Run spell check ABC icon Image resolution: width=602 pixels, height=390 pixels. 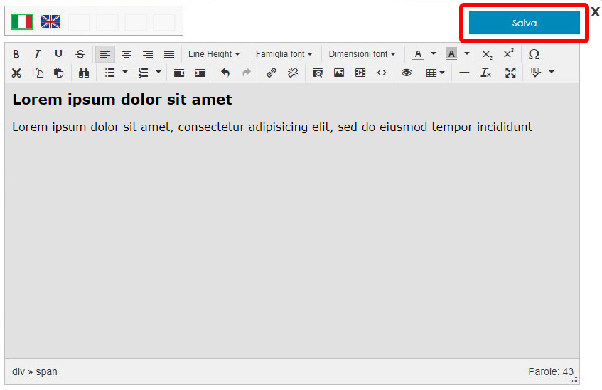pos(536,73)
